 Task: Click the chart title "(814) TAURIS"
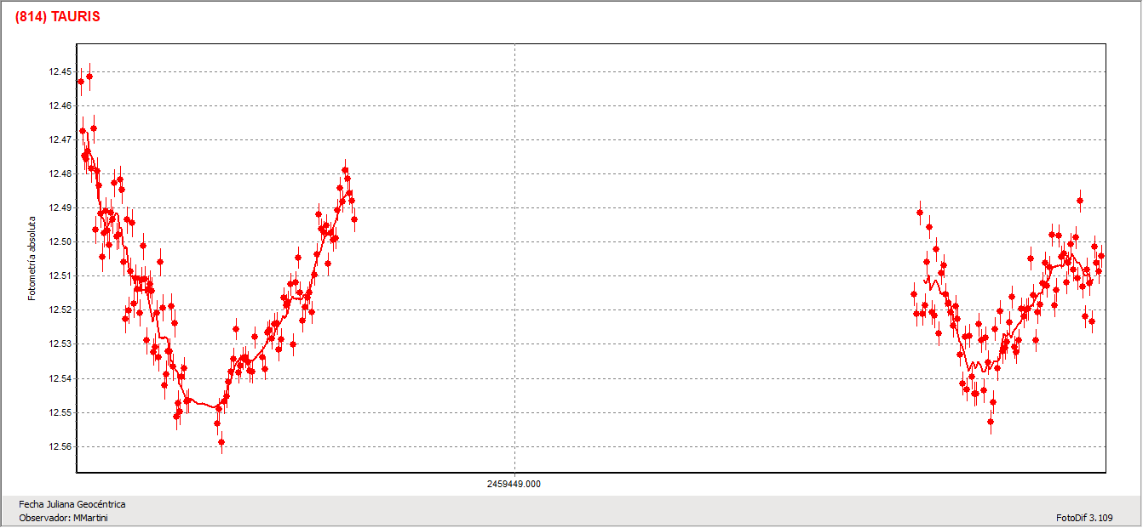pyautogui.click(x=57, y=17)
